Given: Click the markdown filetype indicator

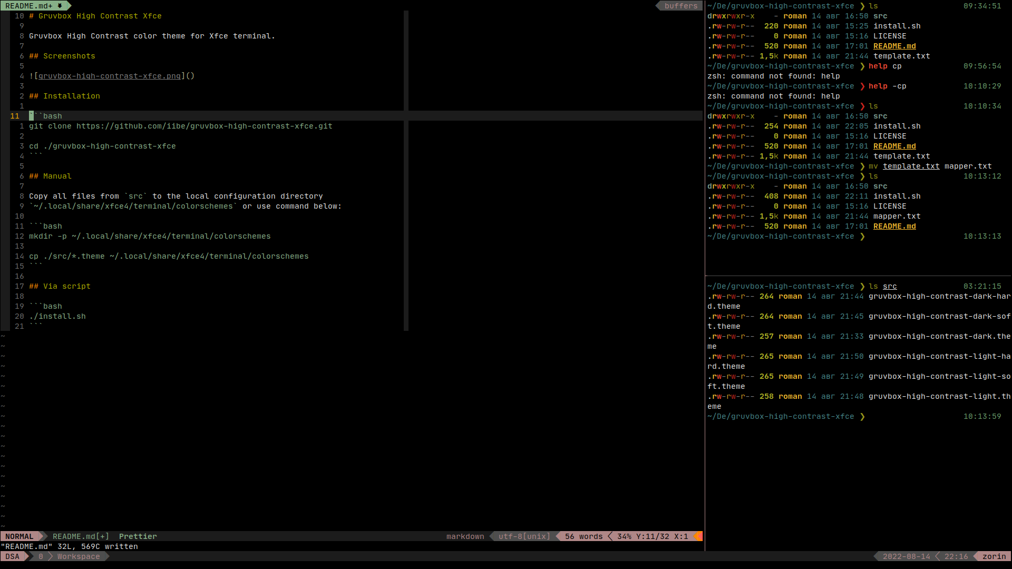Looking at the screenshot, I should [465, 536].
